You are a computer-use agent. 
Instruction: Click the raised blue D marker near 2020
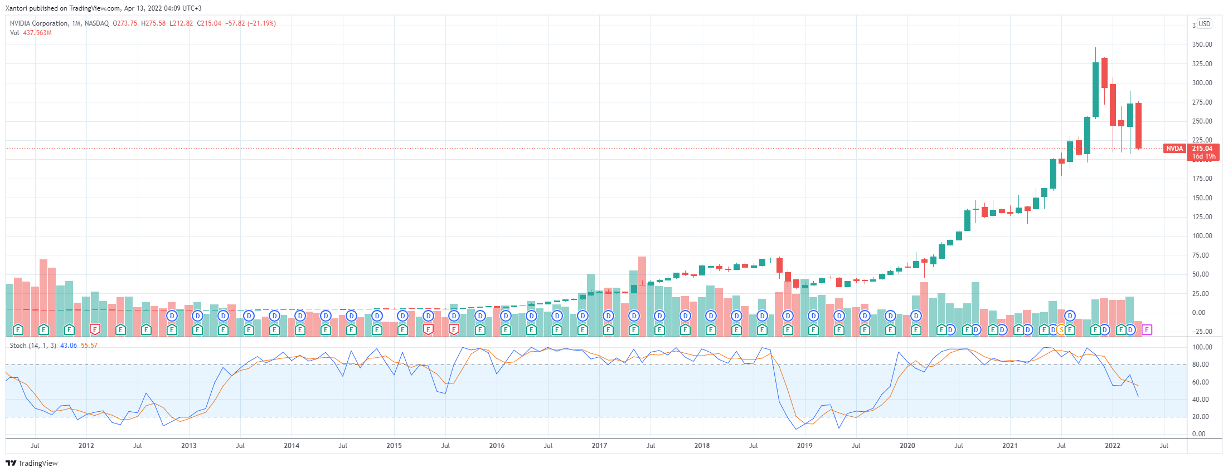[916, 316]
